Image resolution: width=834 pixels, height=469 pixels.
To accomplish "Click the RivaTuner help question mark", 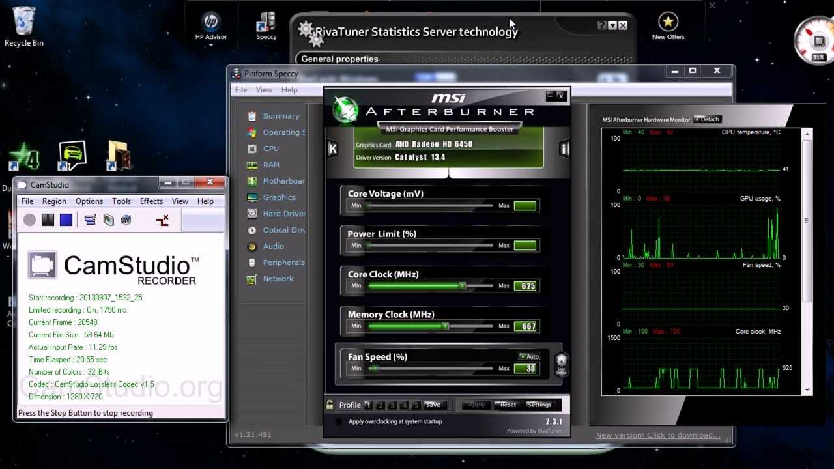I will point(601,25).
